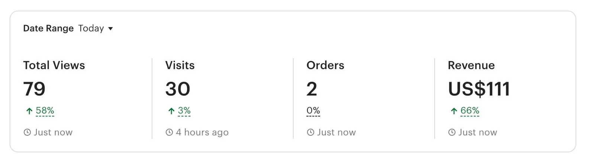Screen dimensions: 595x165
Task: Select the Orders stat heading
Action: point(325,65)
